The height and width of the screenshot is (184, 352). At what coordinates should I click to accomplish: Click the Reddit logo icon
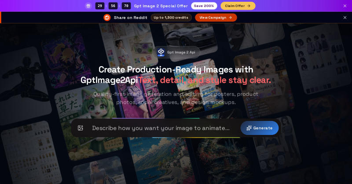tap(107, 18)
